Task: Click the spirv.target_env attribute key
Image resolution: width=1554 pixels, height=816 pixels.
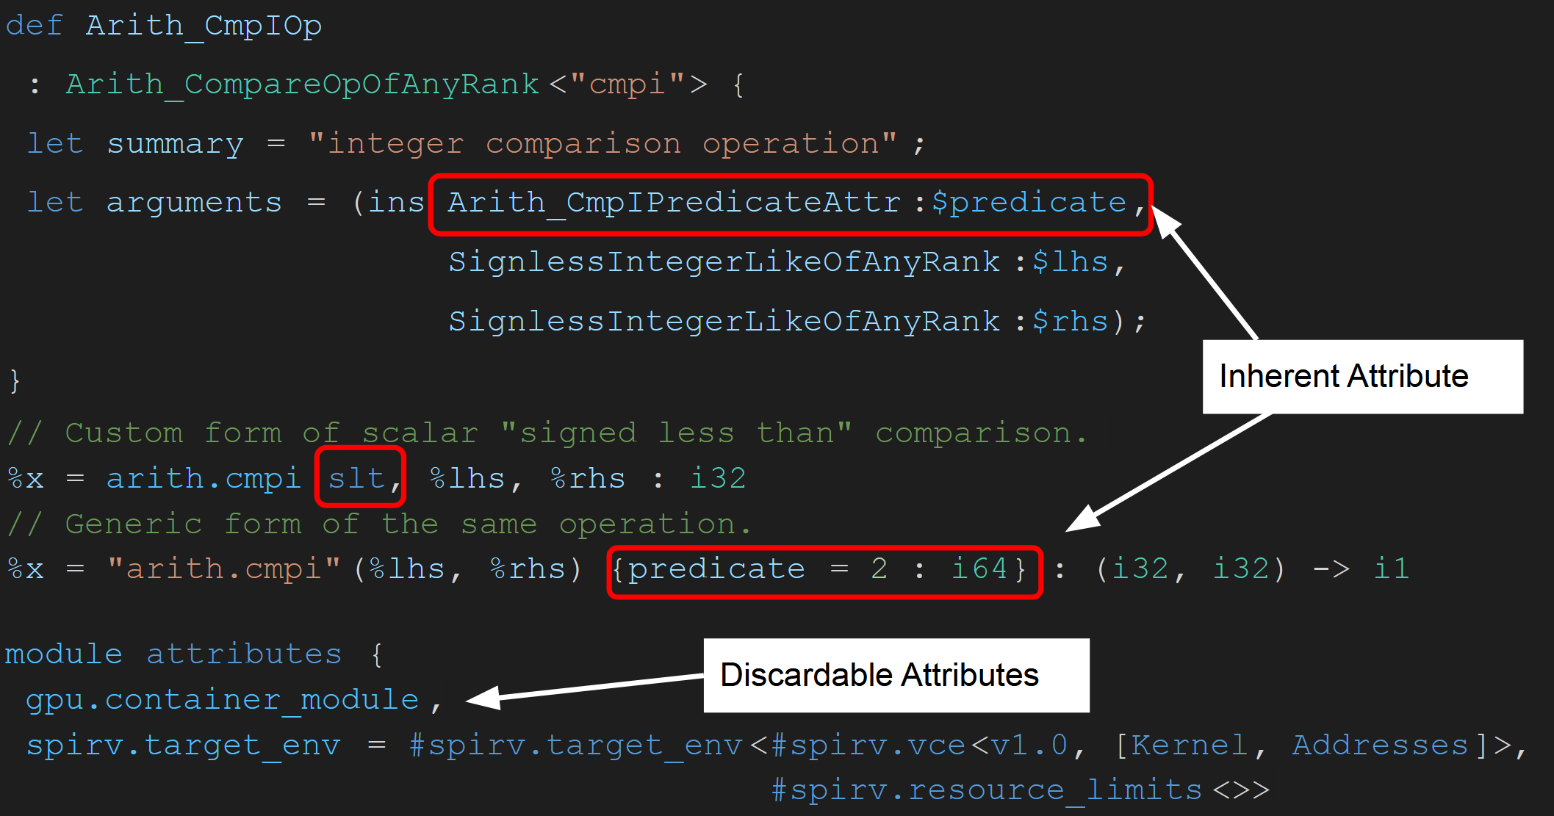Action: click(184, 745)
